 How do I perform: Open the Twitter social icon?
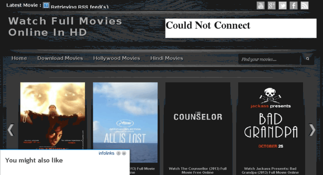(282, 5)
